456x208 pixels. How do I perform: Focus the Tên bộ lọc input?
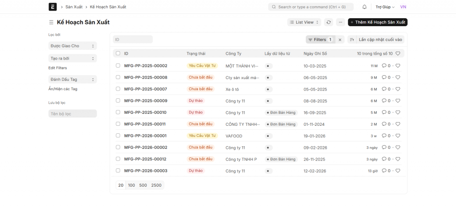pyautogui.click(x=73, y=114)
